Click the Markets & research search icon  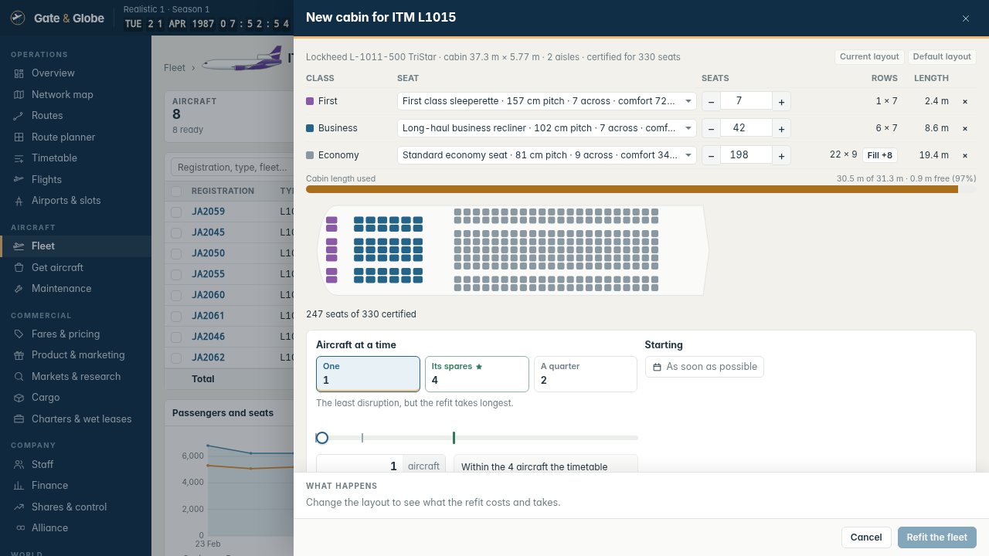[19, 377]
